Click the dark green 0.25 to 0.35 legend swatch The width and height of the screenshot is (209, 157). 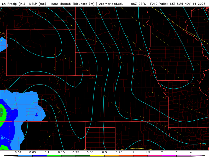tap(83, 156)
